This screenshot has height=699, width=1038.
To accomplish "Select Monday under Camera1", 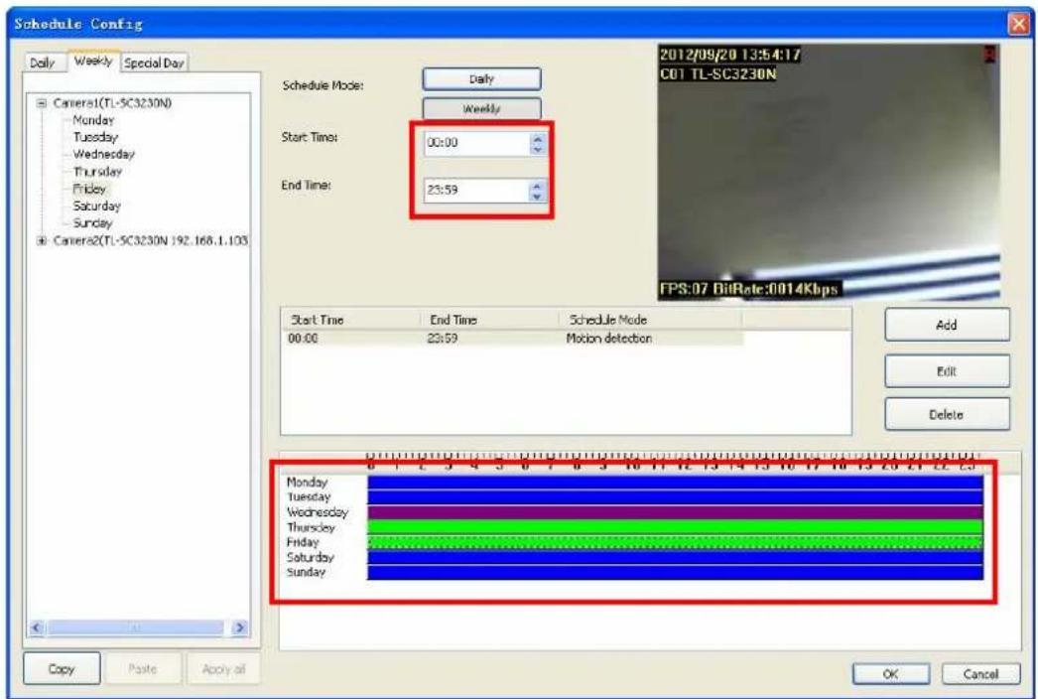I will point(93,120).
